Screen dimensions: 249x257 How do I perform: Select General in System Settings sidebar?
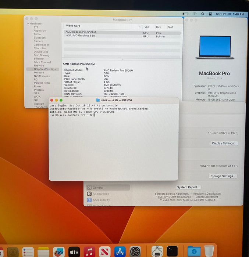coord(108,188)
